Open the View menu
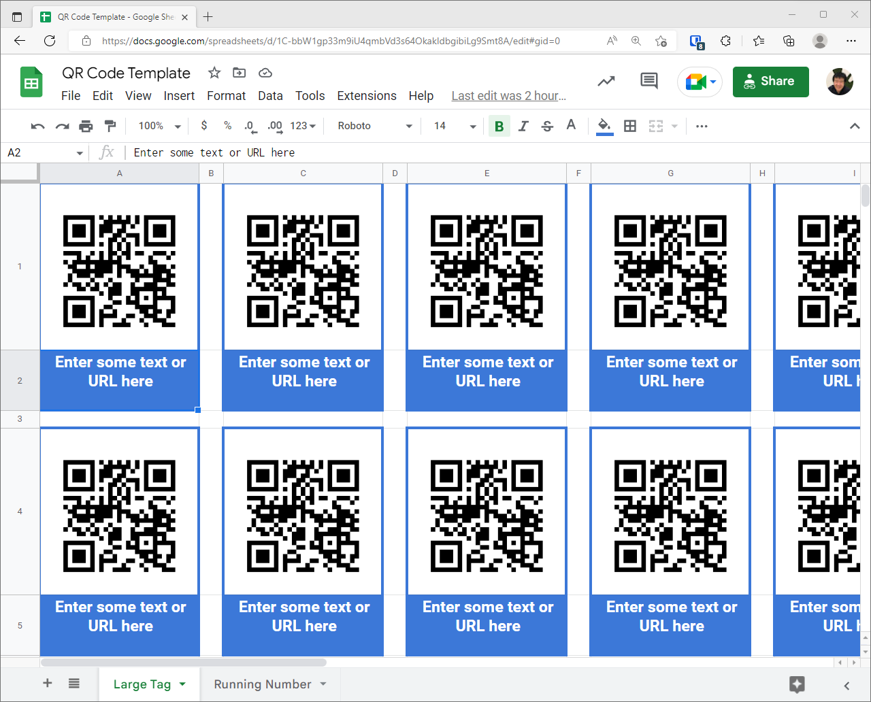 tap(138, 96)
